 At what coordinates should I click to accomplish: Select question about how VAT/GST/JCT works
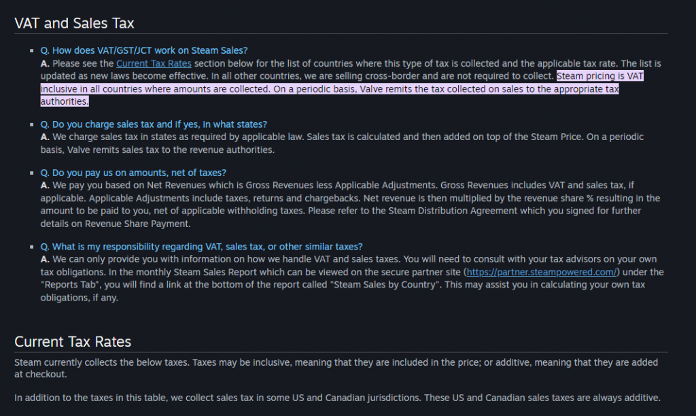[144, 50]
